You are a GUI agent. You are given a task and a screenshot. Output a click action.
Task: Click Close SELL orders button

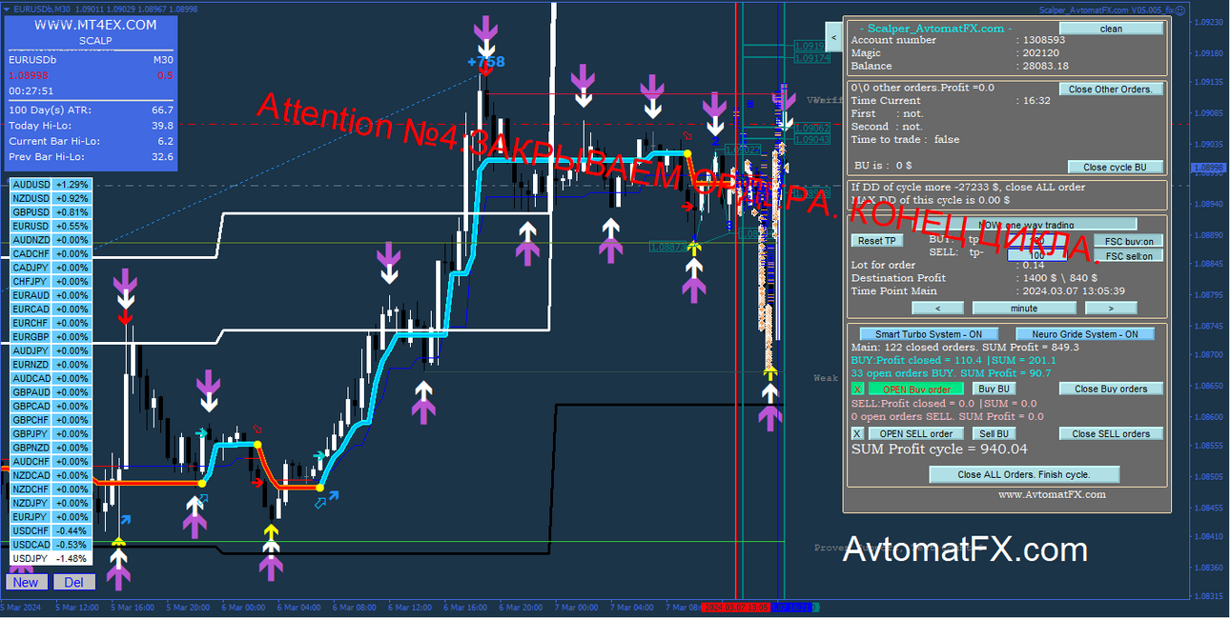(x=1111, y=433)
